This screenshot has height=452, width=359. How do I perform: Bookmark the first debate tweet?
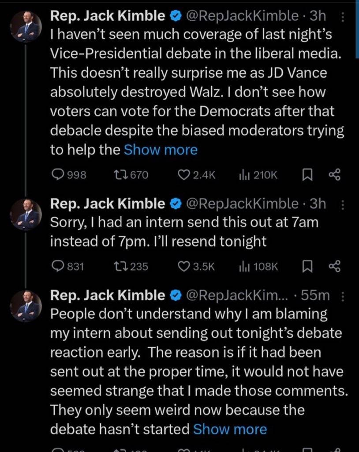pos(307,175)
